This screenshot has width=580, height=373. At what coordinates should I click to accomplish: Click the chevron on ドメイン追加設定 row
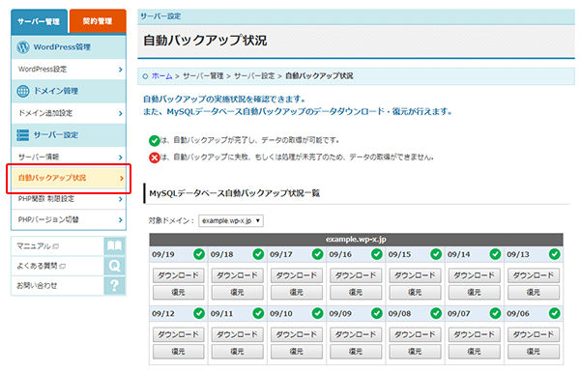click(x=121, y=113)
